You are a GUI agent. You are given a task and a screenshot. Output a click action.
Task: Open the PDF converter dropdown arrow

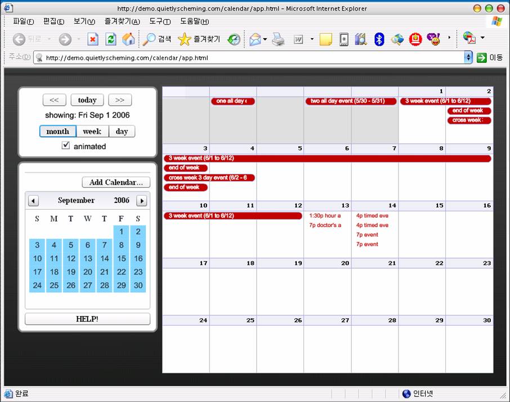point(482,38)
